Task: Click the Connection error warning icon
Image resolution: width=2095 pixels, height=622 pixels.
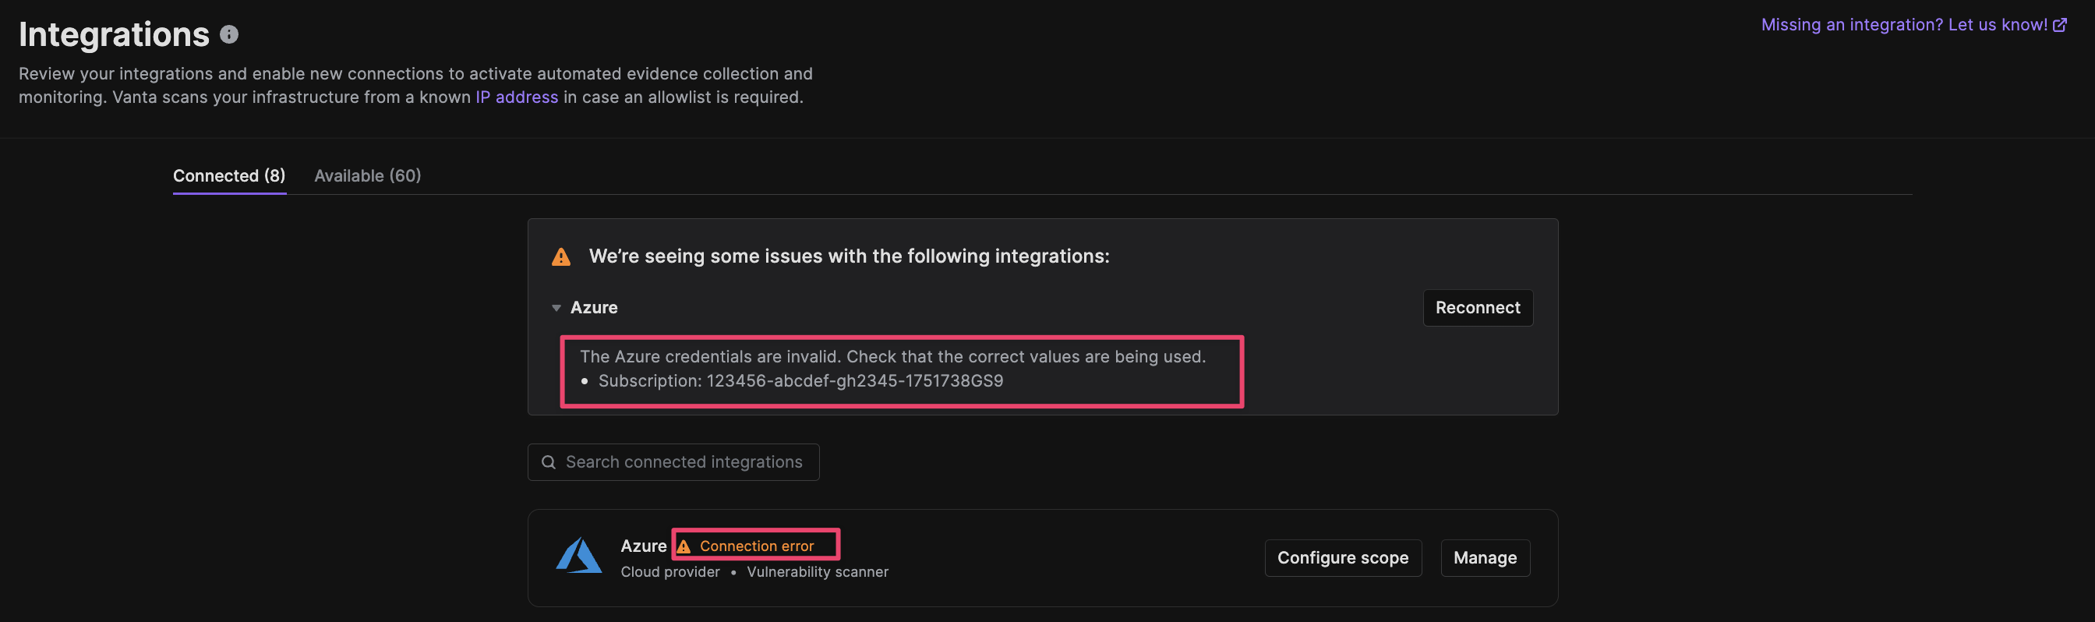Action: [684, 546]
